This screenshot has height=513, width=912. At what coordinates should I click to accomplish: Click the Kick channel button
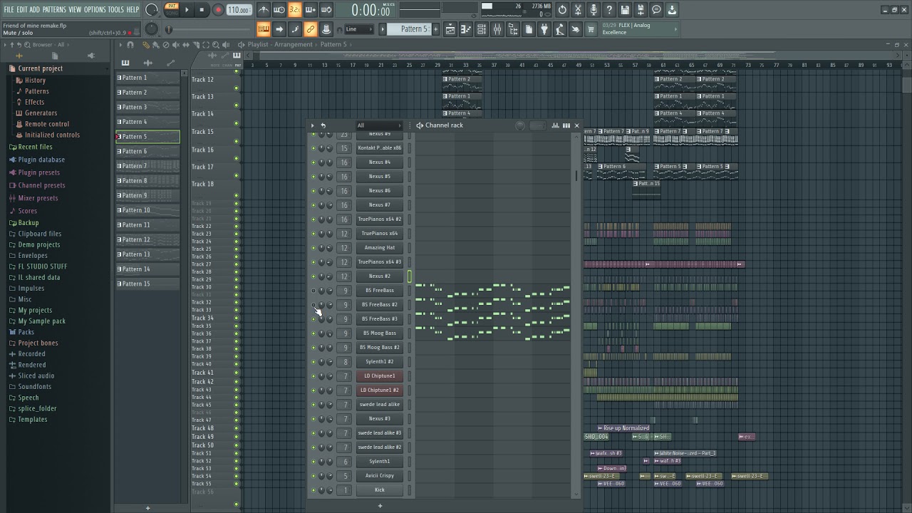[380, 490]
